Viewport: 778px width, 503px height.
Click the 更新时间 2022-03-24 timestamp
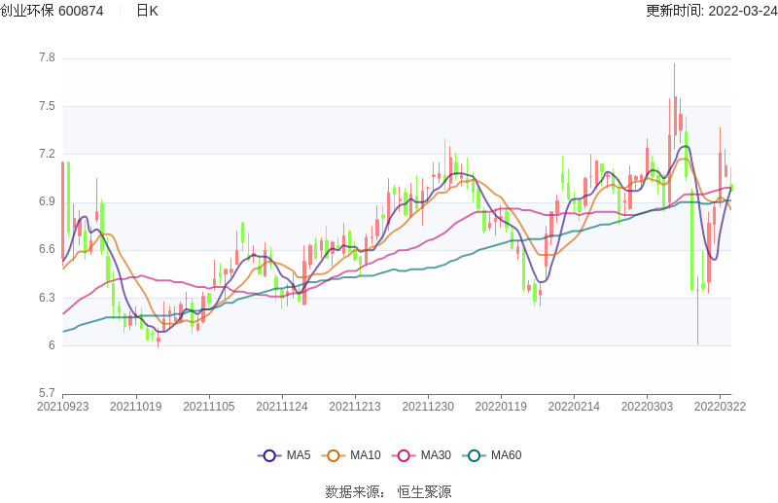(x=711, y=11)
